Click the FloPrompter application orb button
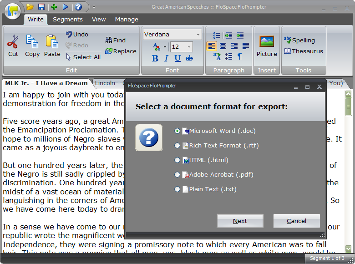Viewport: 355px width, 264px height. 12,10
